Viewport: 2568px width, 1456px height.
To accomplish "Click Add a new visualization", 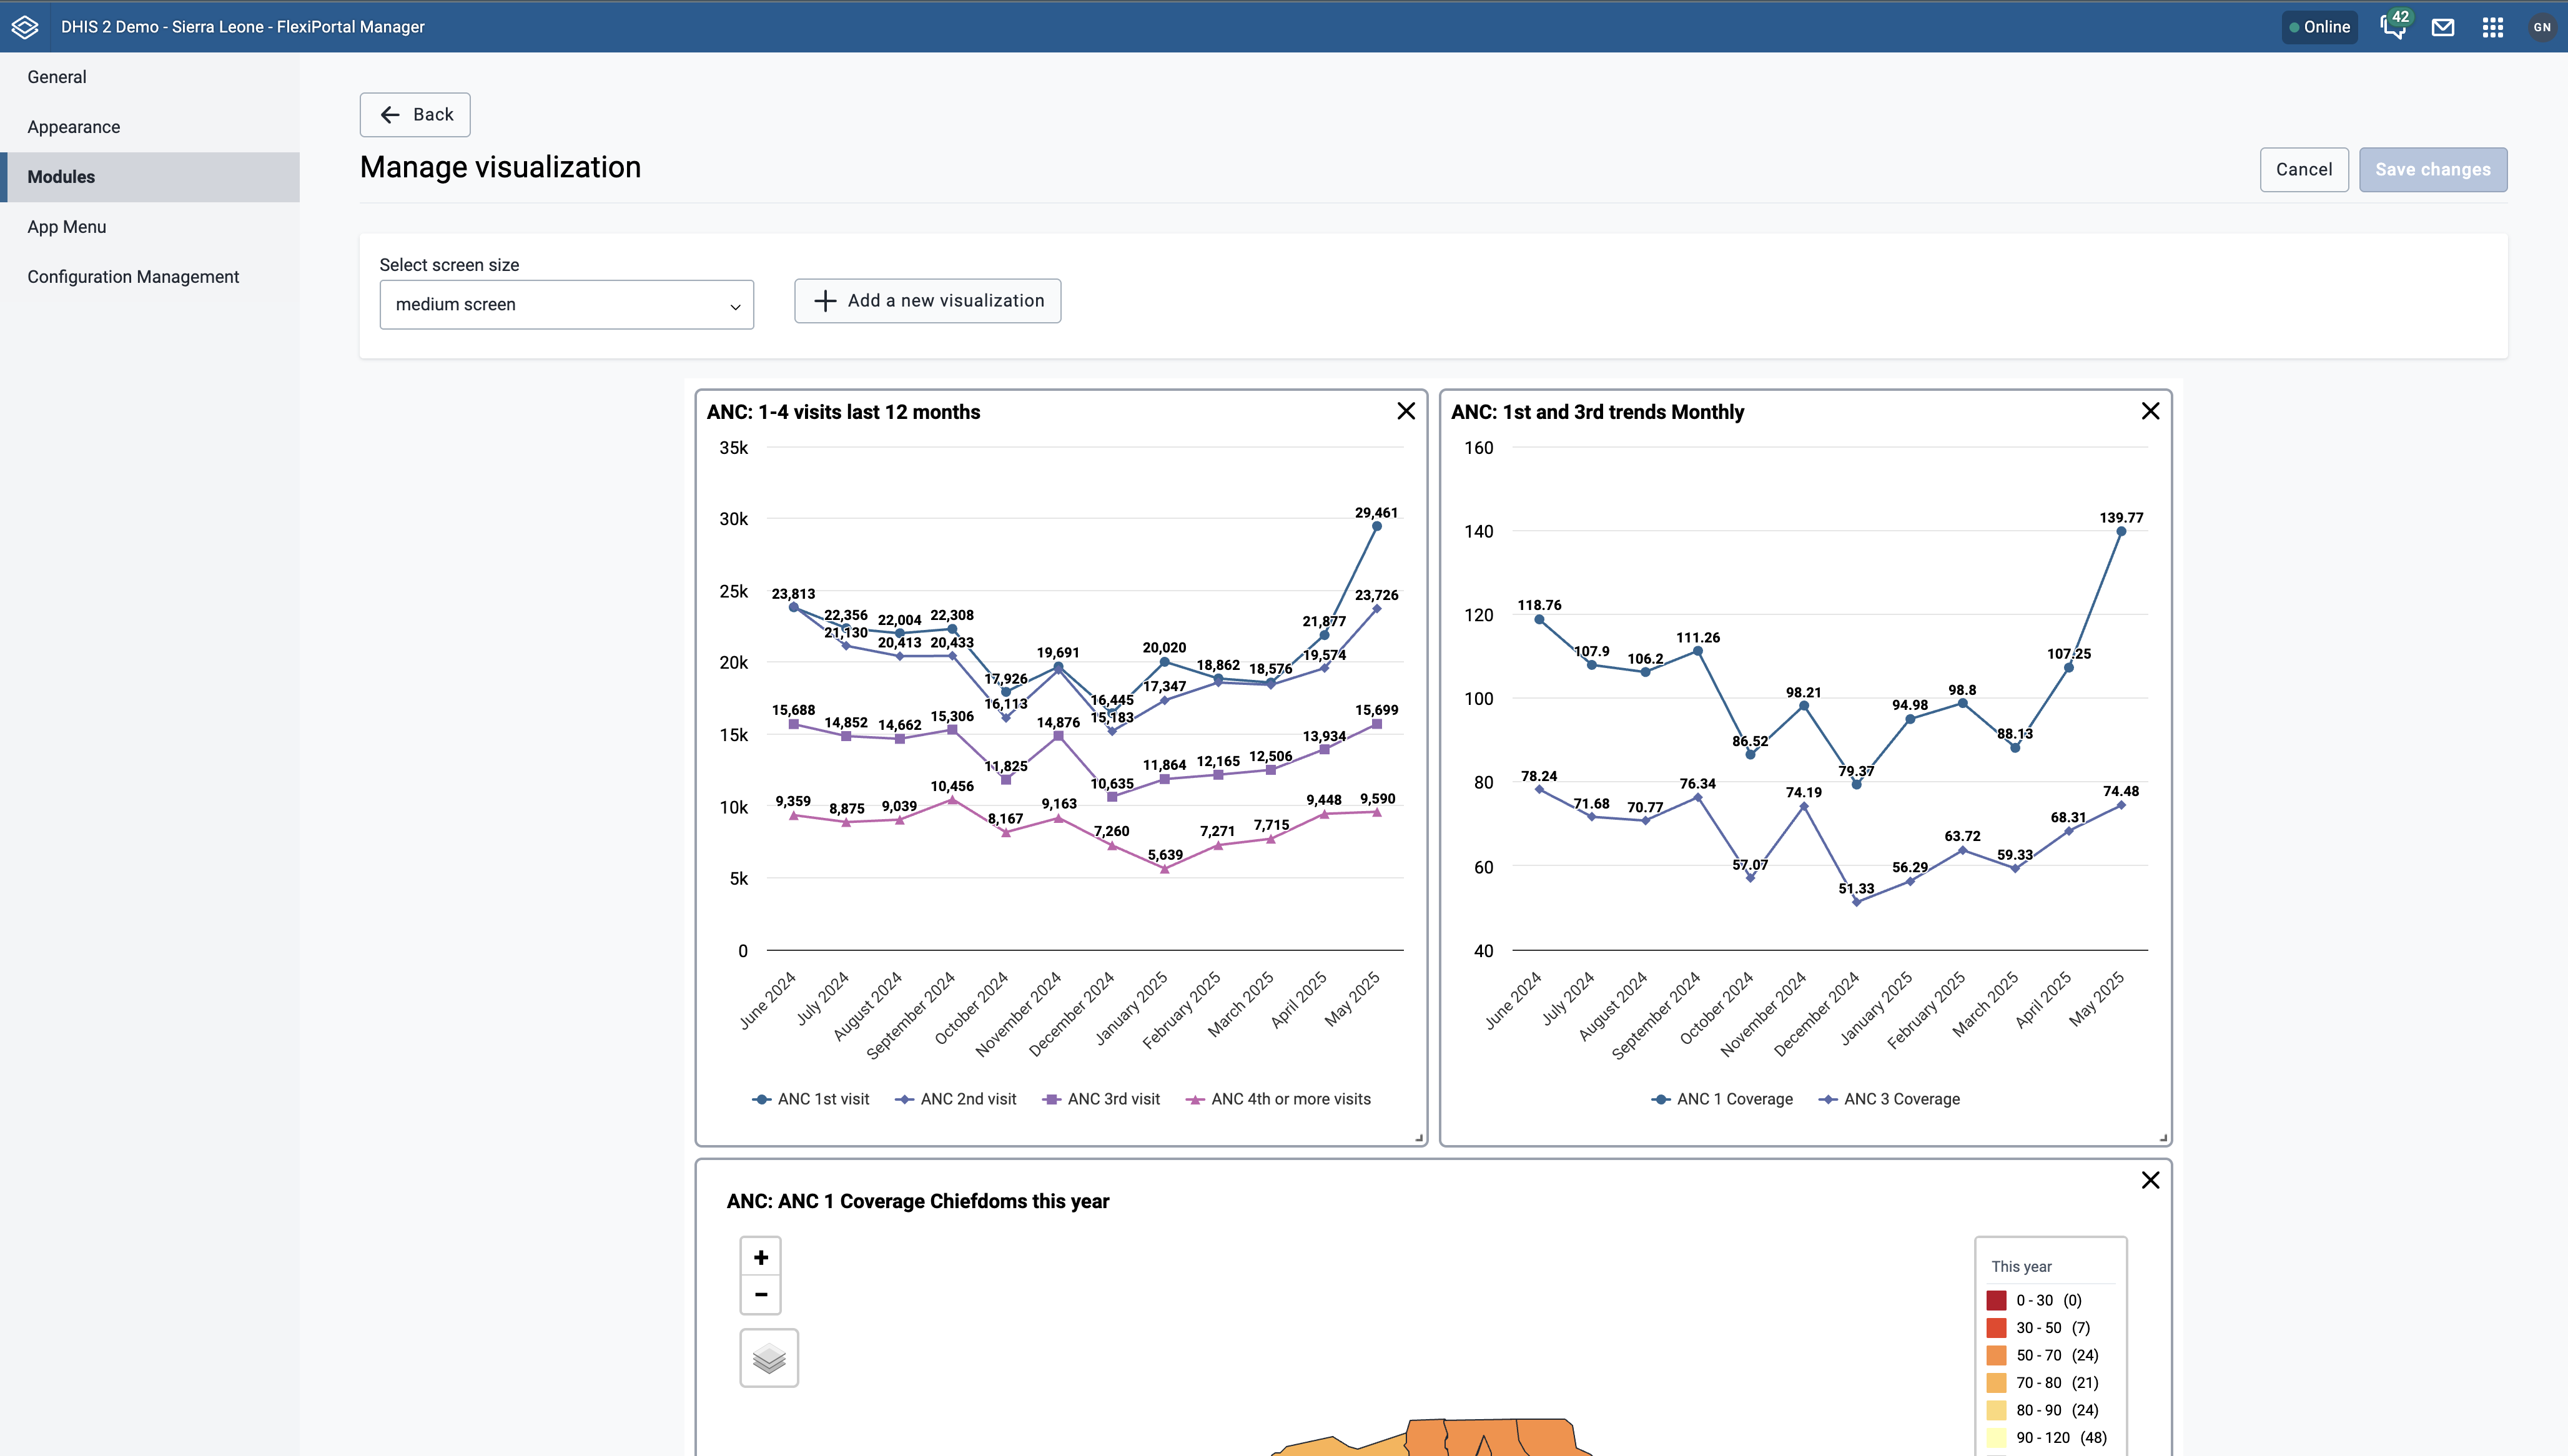I will (x=928, y=301).
